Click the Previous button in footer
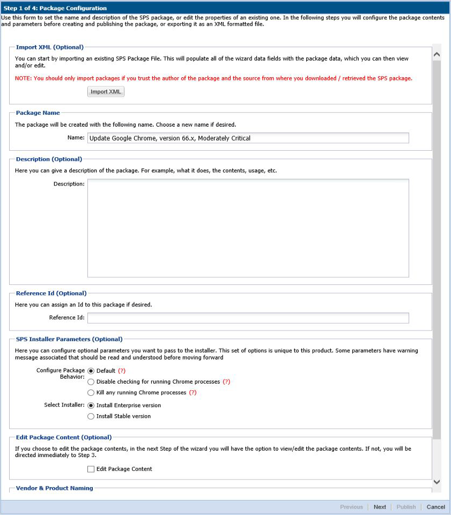The height and width of the screenshot is (515, 451). click(x=351, y=507)
